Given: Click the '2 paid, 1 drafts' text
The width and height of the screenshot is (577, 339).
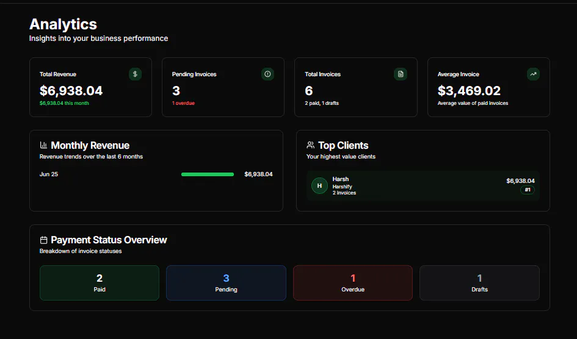Looking at the screenshot, I should pyautogui.click(x=322, y=103).
